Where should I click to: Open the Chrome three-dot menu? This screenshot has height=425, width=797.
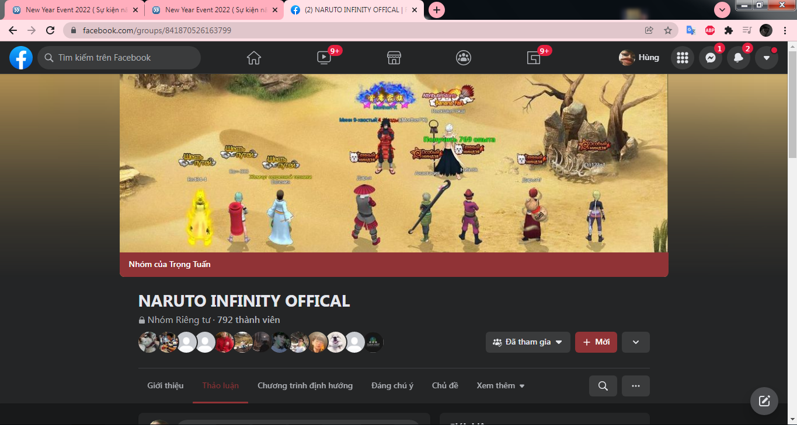tap(785, 30)
